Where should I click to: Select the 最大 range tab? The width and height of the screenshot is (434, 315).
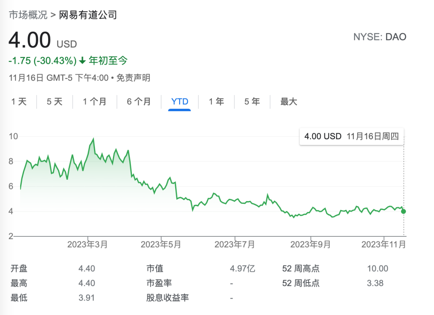coord(289,102)
